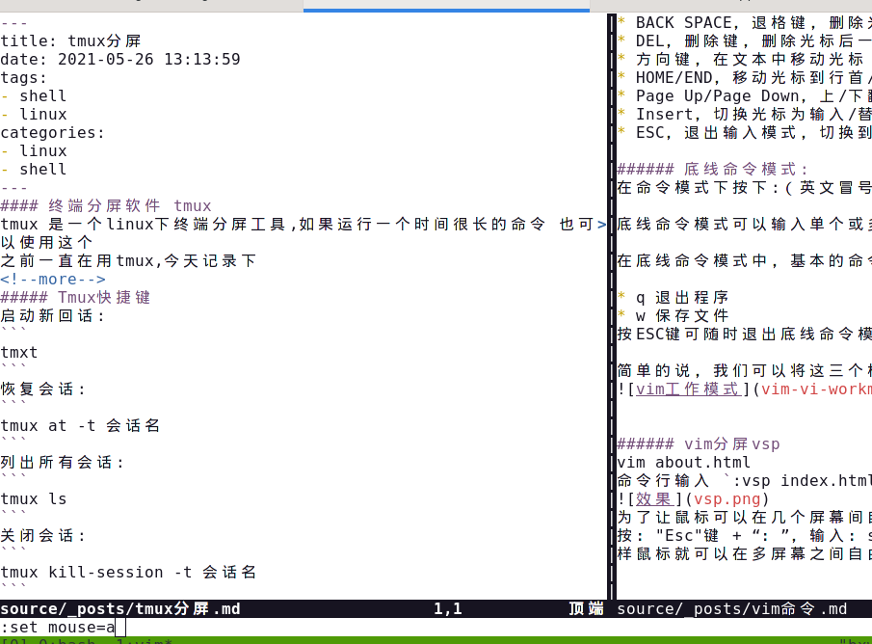This screenshot has width=872, height=644.
Task: Click the line "列出所有会话:"
Action: coord(62,463)
